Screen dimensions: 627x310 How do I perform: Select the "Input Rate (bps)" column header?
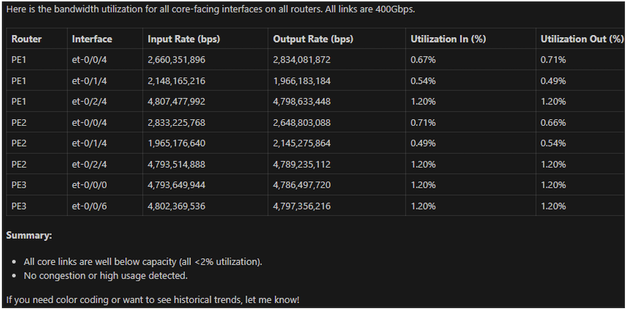[x=183, y=39]
